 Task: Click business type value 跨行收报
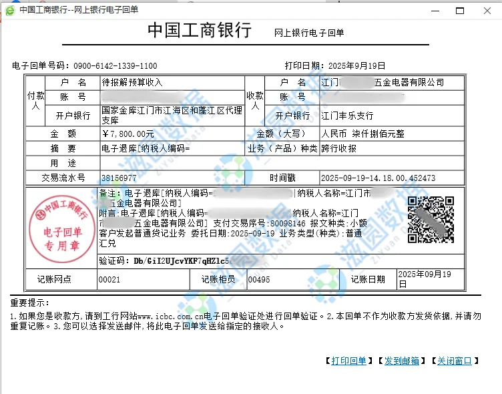click(x=338, y=149)
